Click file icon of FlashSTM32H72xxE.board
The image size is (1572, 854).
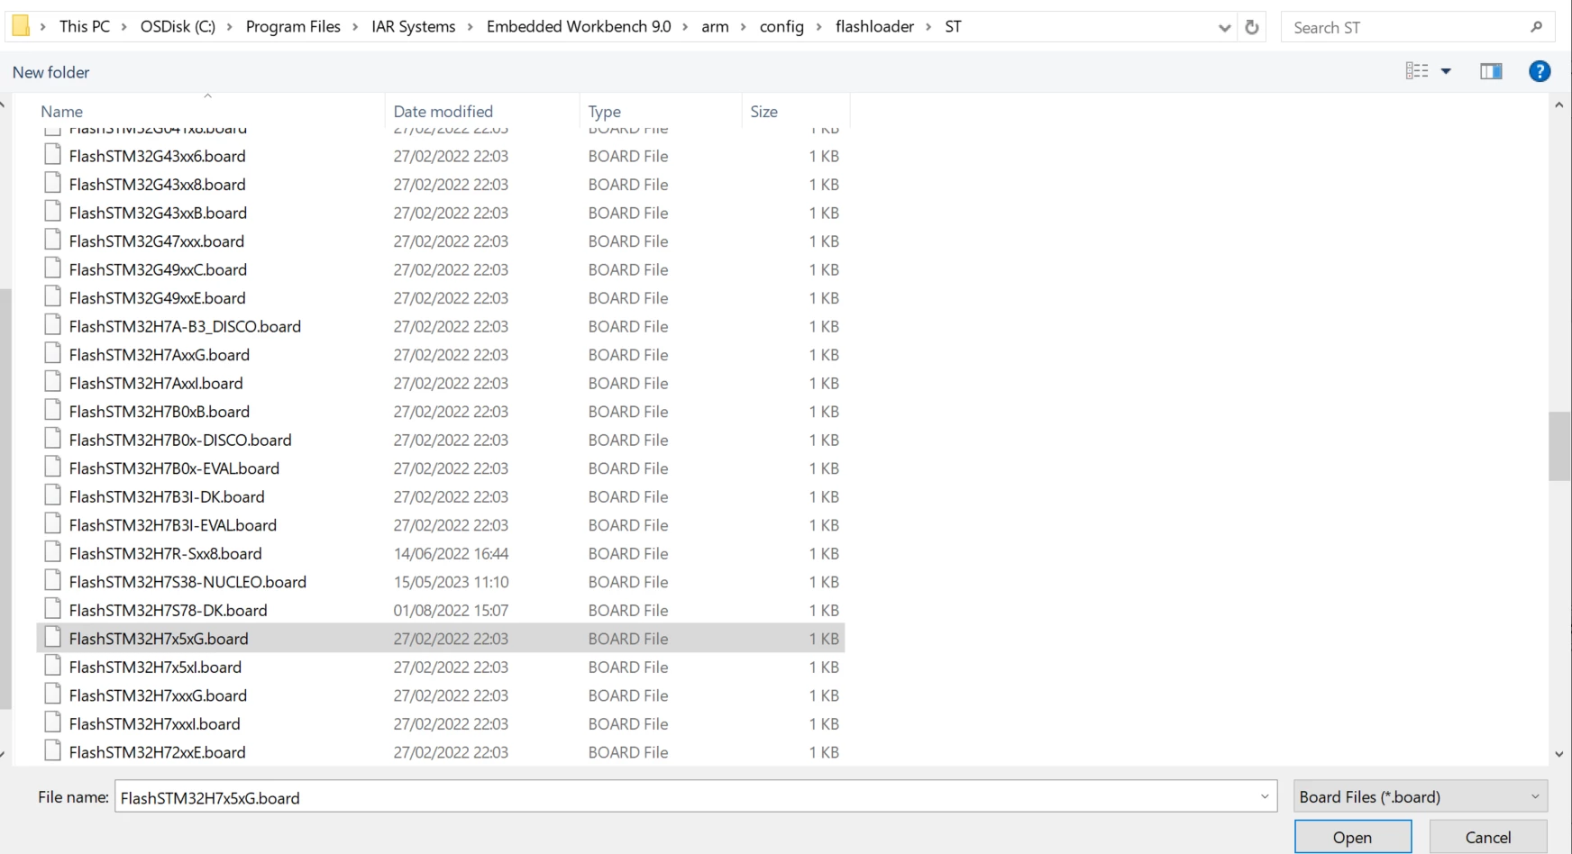(x=53, y=751)
